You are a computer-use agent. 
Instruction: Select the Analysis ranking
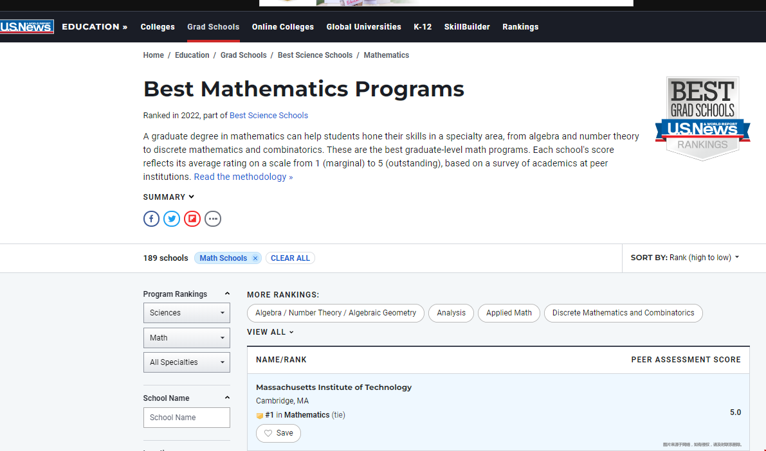[451, 313]
